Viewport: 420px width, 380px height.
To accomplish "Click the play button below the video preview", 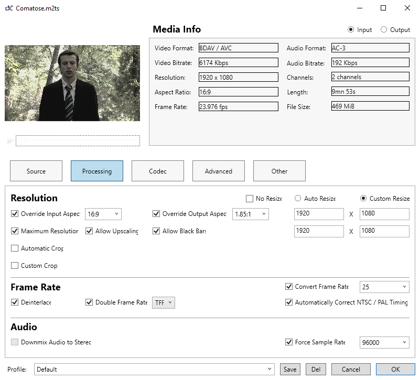I will pyautogui.click(x=10, y=141).
